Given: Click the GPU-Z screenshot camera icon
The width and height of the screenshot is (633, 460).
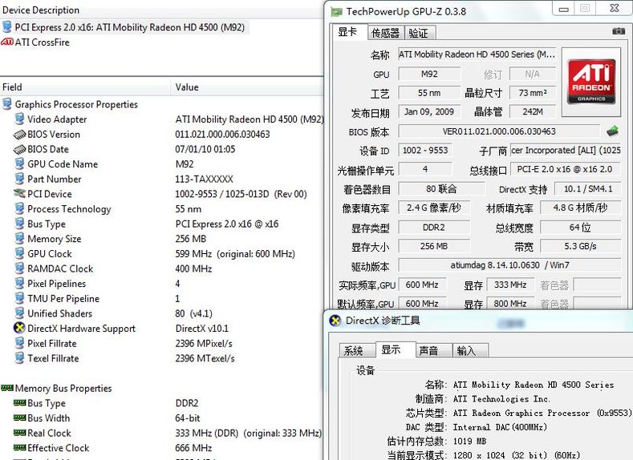Looking at the screenshot, I should (618, 31).
